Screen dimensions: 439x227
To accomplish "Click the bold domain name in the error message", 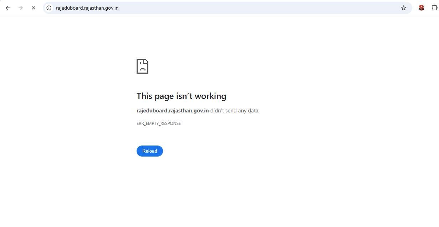I will [173, 111].
